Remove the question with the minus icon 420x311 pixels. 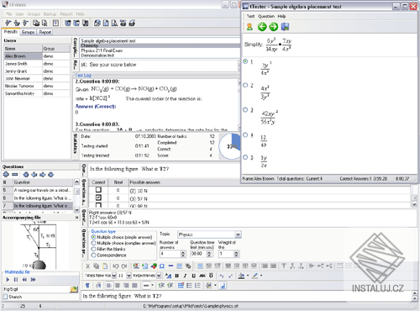click(x=15, y=175)
